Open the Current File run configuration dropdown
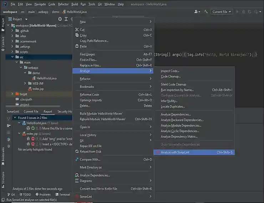Viewport: 264px width, 203px height. pyautogui.click(x=222, y=12)
